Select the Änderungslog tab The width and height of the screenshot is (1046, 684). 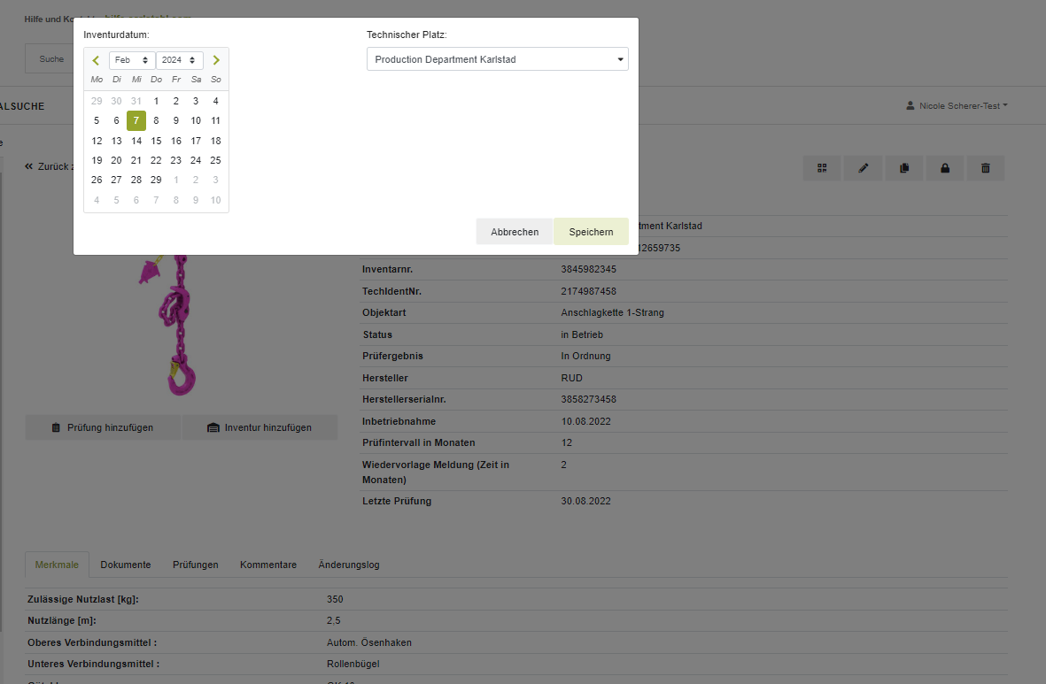pyautogui.click(x=349, y=565)
